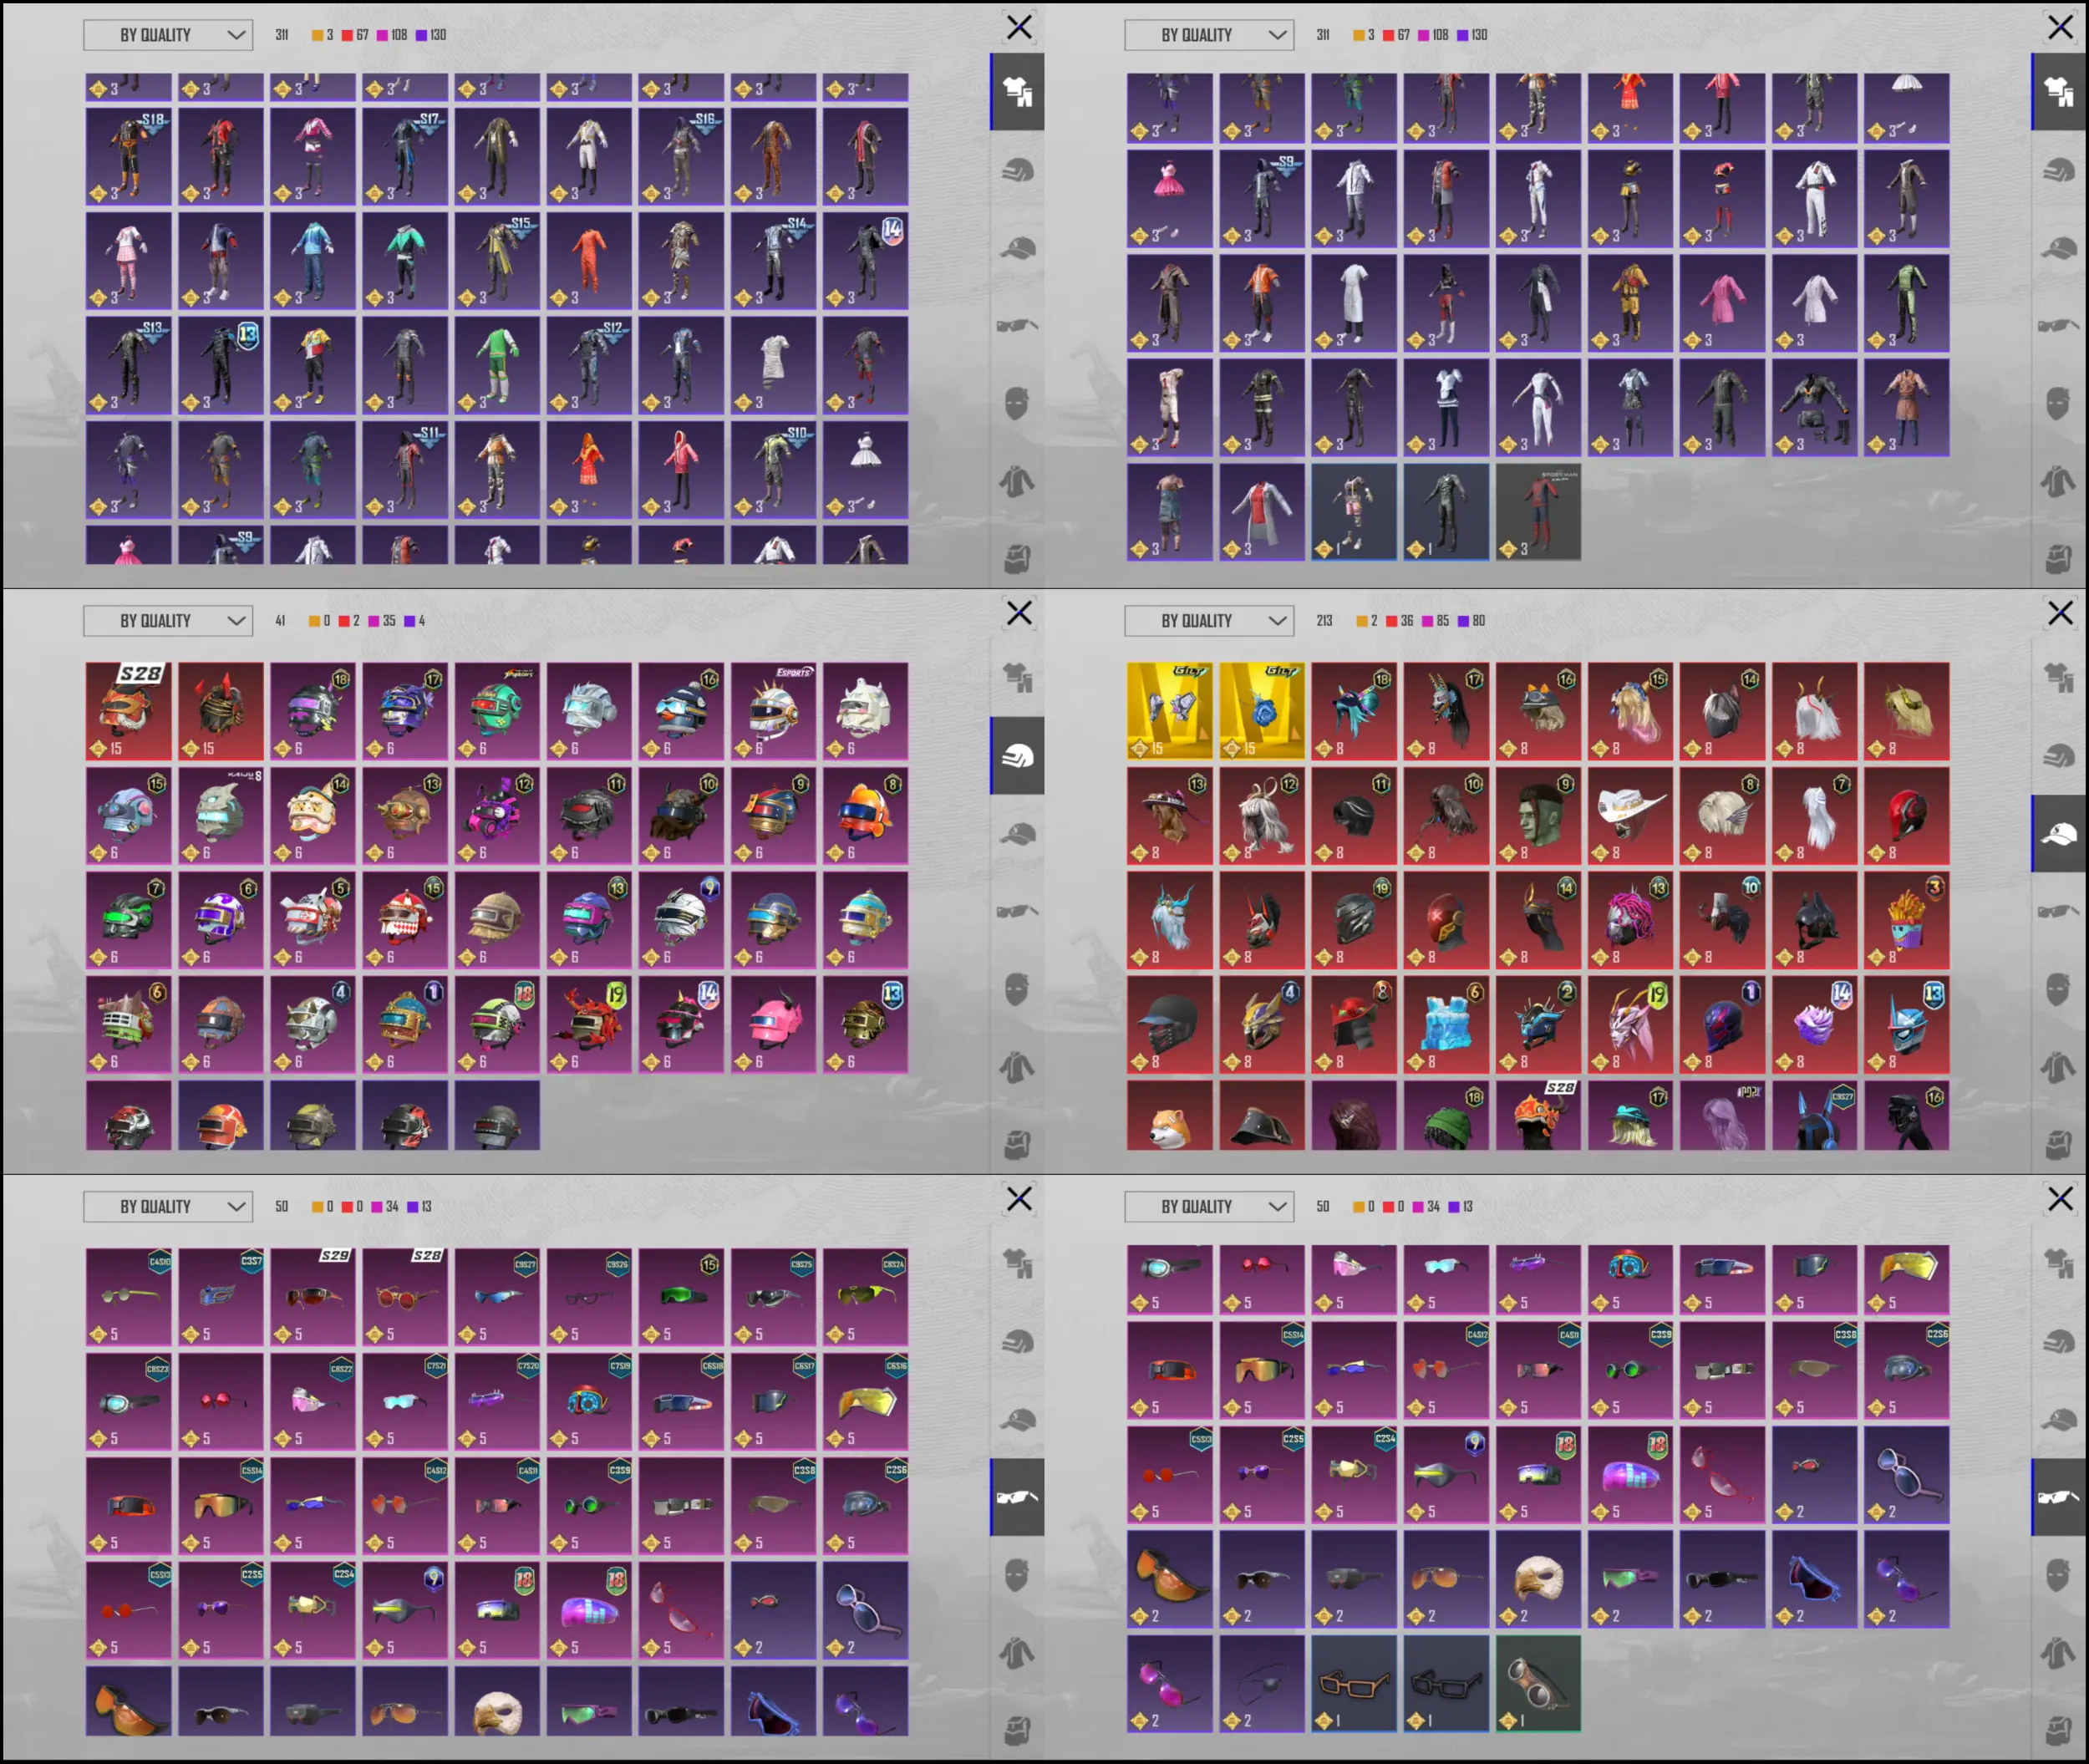Open backpack tab icon in the 213-item panel
The height and width of the screenshot is (1764, 2089).
coord(2058,1144)
